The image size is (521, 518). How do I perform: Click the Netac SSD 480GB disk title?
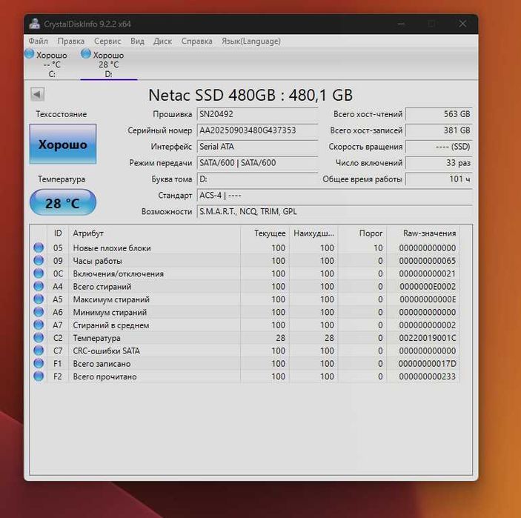250,96
